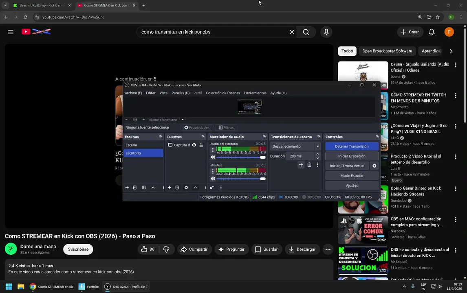Screen dimensions: 467x293
Task: Open options for Ozuna video suggestion
Action: pos(455,65)
